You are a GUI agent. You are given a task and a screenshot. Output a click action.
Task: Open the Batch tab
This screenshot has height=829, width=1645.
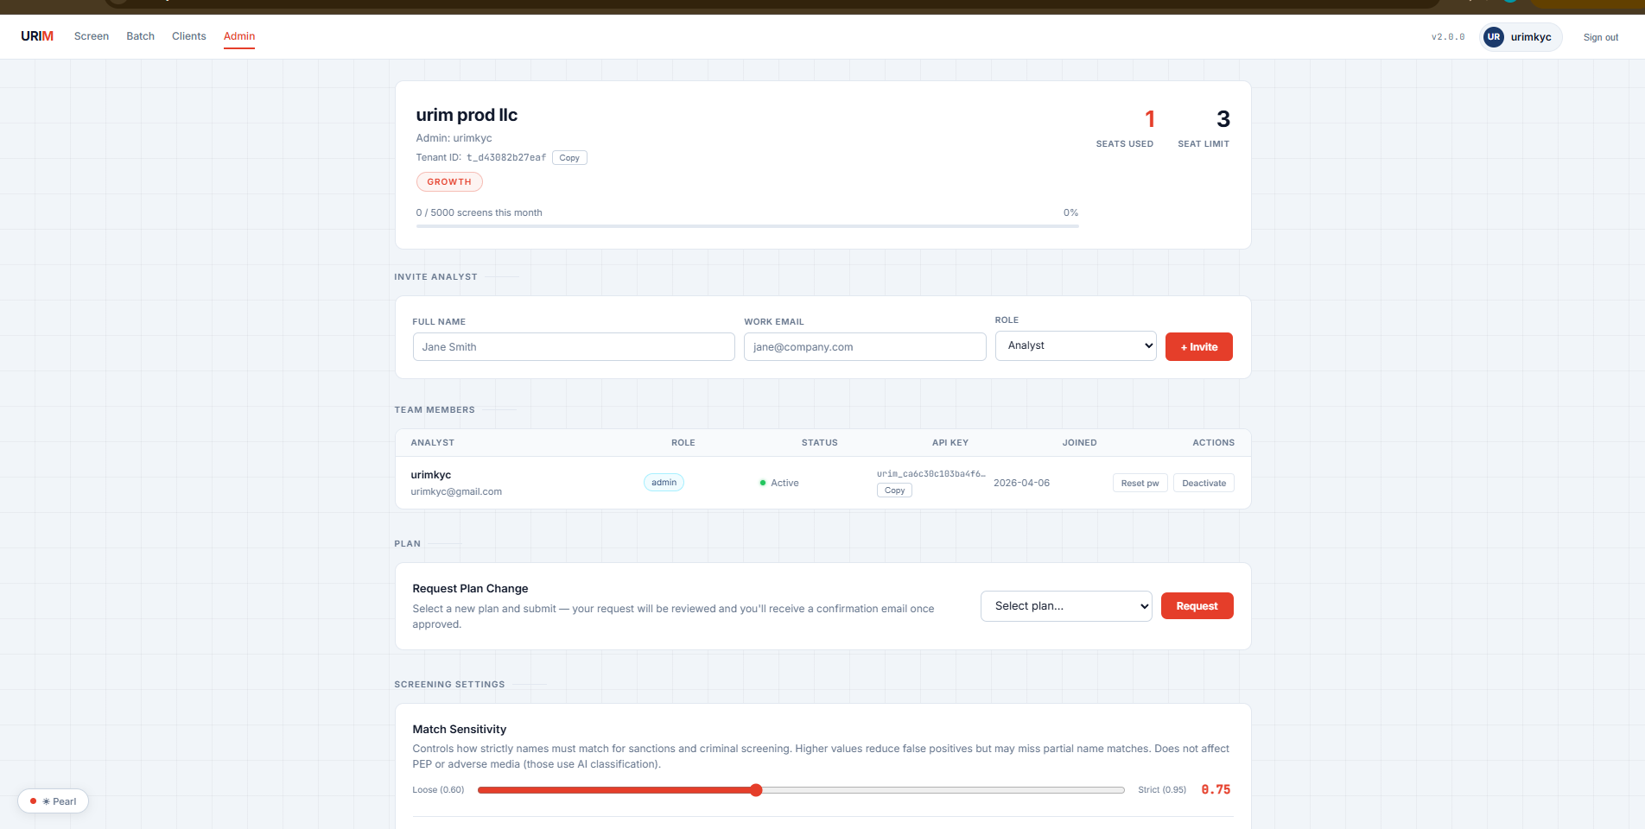point(141,36)
